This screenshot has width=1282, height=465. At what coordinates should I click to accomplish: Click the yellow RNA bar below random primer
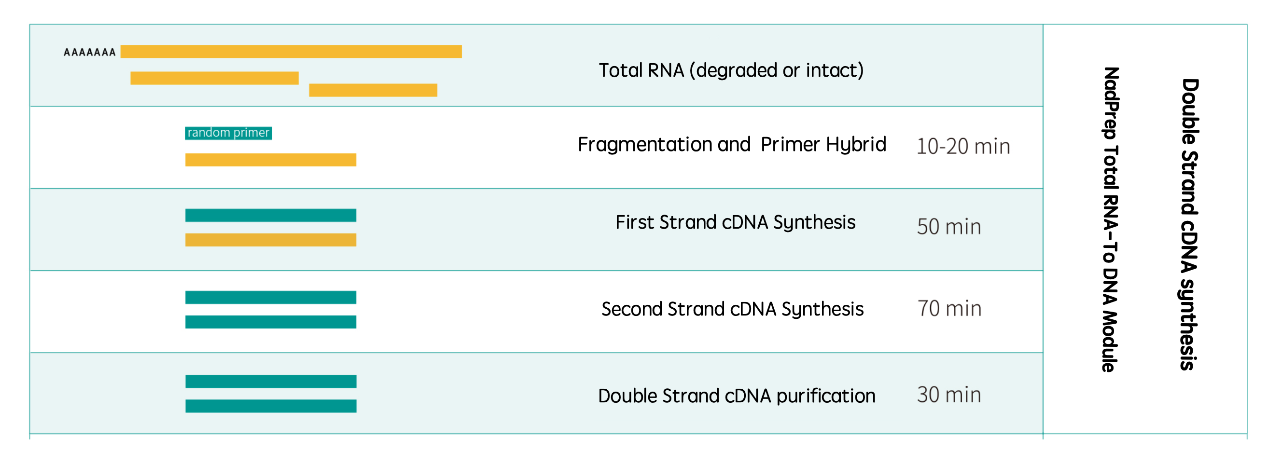pyautogui.click(x=270, y=160)
